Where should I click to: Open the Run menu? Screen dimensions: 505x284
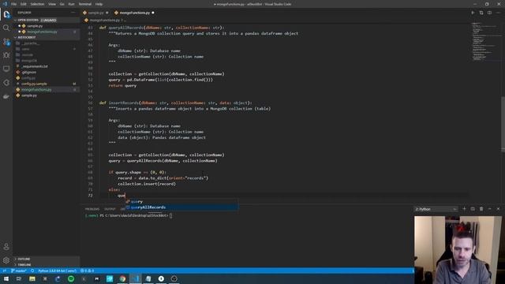[71, 4]
